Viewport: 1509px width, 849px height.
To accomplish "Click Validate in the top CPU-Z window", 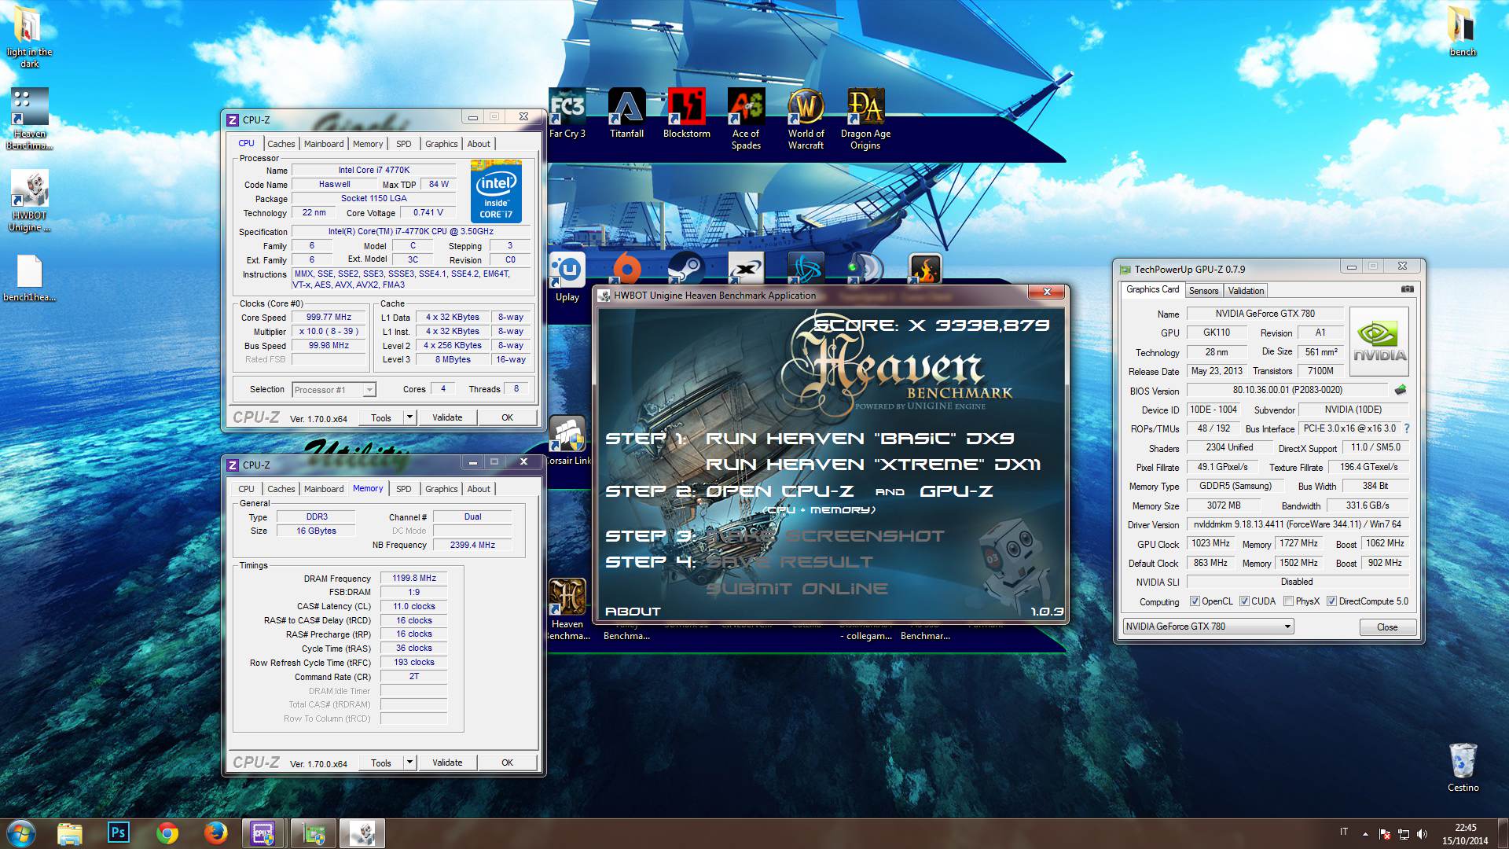I will coord(447,417).
